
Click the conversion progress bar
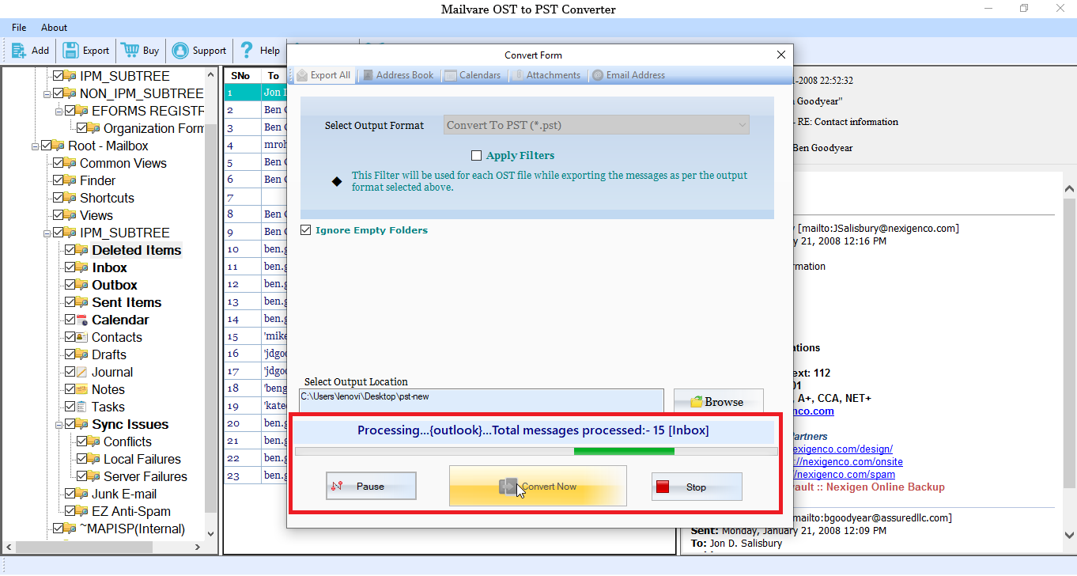pyautogui.click(x=536, y=451)
